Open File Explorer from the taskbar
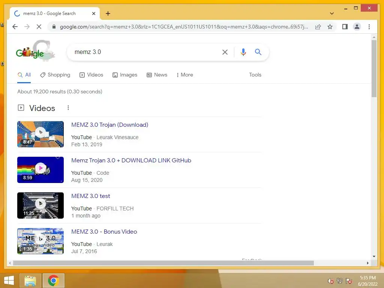The height and width of the screenshot is (288, 384). pos(30,280)
